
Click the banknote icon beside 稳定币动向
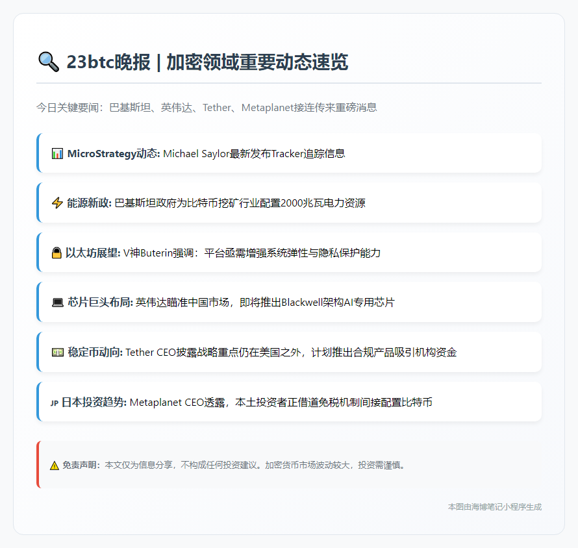pos(58,353)
